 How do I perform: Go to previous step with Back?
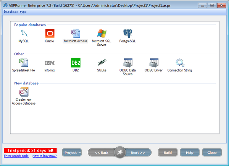tap(101, 153)
